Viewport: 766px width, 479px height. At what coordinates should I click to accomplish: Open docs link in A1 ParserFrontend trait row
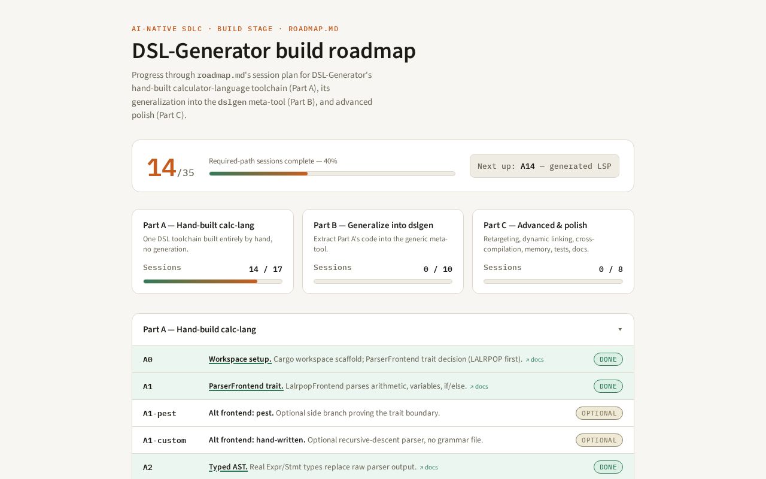[479, 386]
